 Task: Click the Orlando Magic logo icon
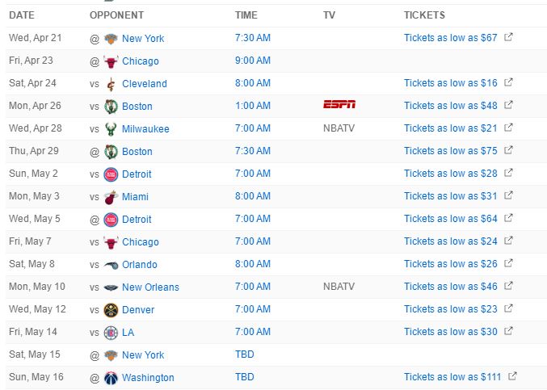(111, 264)
